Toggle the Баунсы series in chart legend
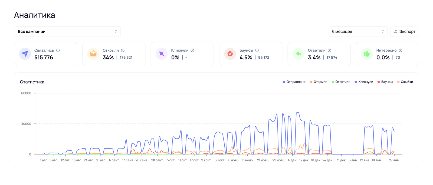 385,82
